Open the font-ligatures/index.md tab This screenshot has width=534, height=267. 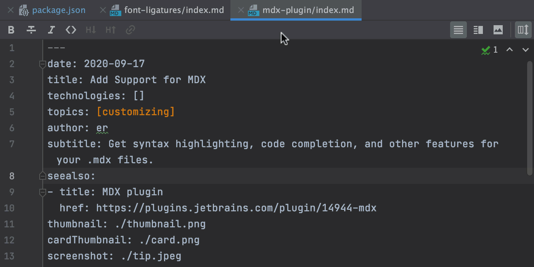[174, 10]
